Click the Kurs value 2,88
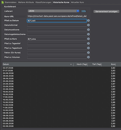The height and width of the screenshot is (130, 121). [113, 102]
